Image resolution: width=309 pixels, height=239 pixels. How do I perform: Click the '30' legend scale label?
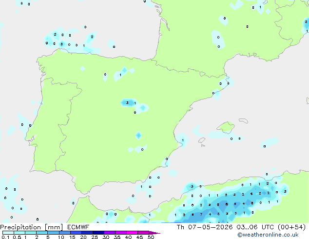pyautogui.click(x=106, y=237)
